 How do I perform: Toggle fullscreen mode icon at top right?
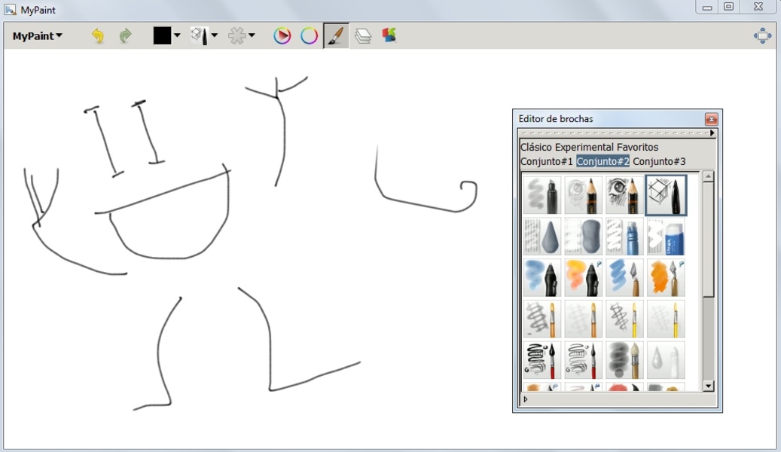click(762, 36)
